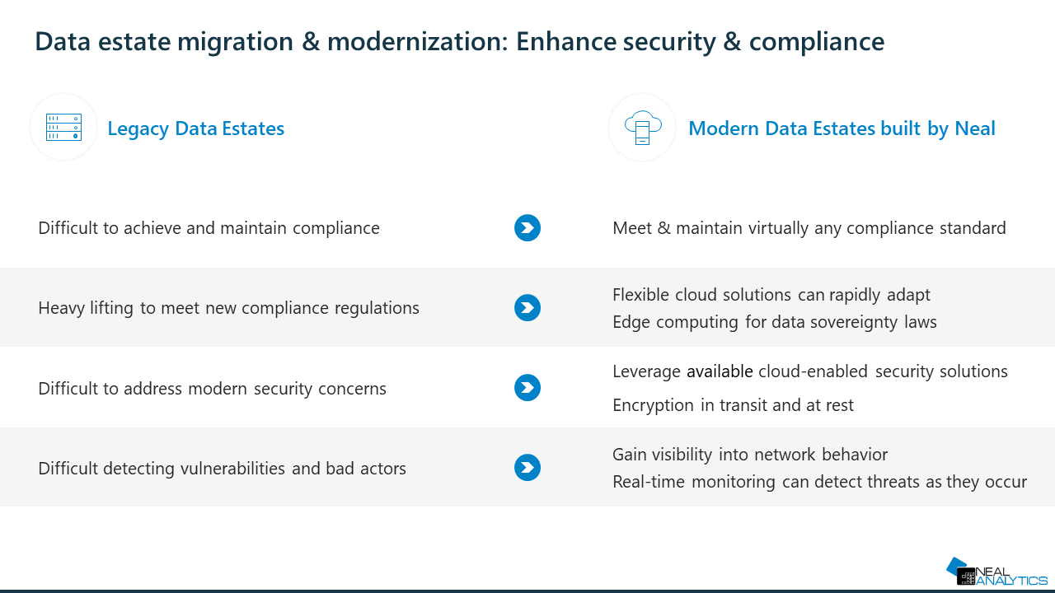Click the arrow icon in the vulnerabilities row
The height and width of the screenshot is (593, 1055).
[x=527, y=468]
